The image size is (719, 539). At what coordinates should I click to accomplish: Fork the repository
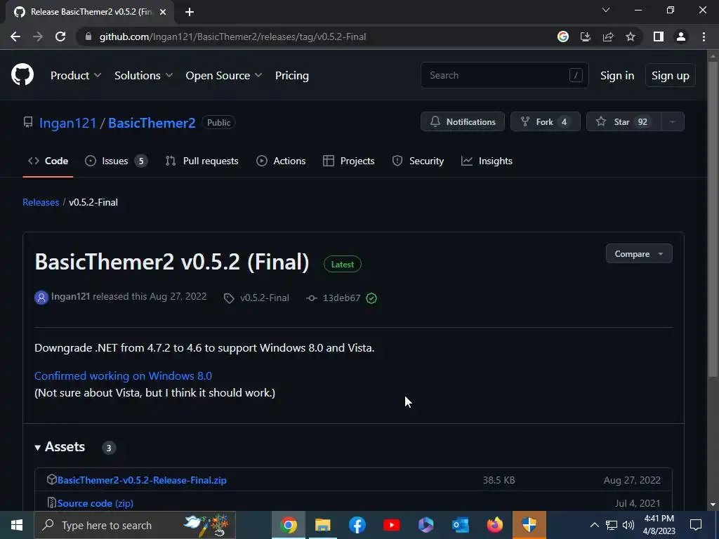coord(545,122)
